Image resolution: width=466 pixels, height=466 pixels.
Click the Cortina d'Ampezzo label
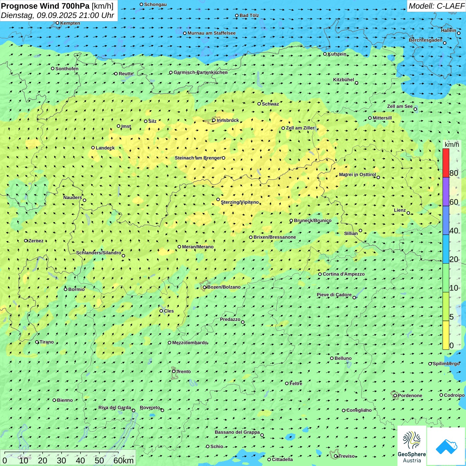tap(344, 274)
